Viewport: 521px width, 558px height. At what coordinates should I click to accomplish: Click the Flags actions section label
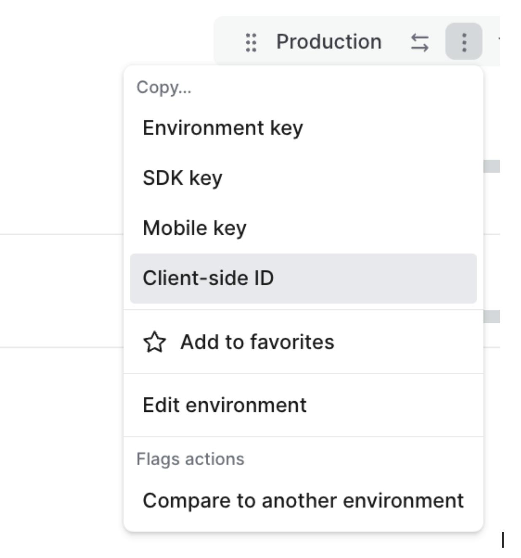[x=190, y=459]
